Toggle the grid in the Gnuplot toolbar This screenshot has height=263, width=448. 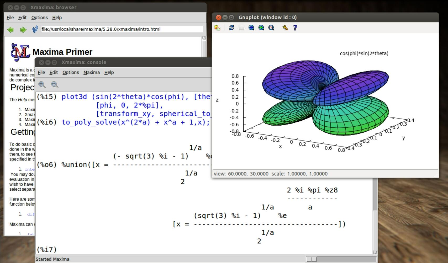click(x=241, y=28)
